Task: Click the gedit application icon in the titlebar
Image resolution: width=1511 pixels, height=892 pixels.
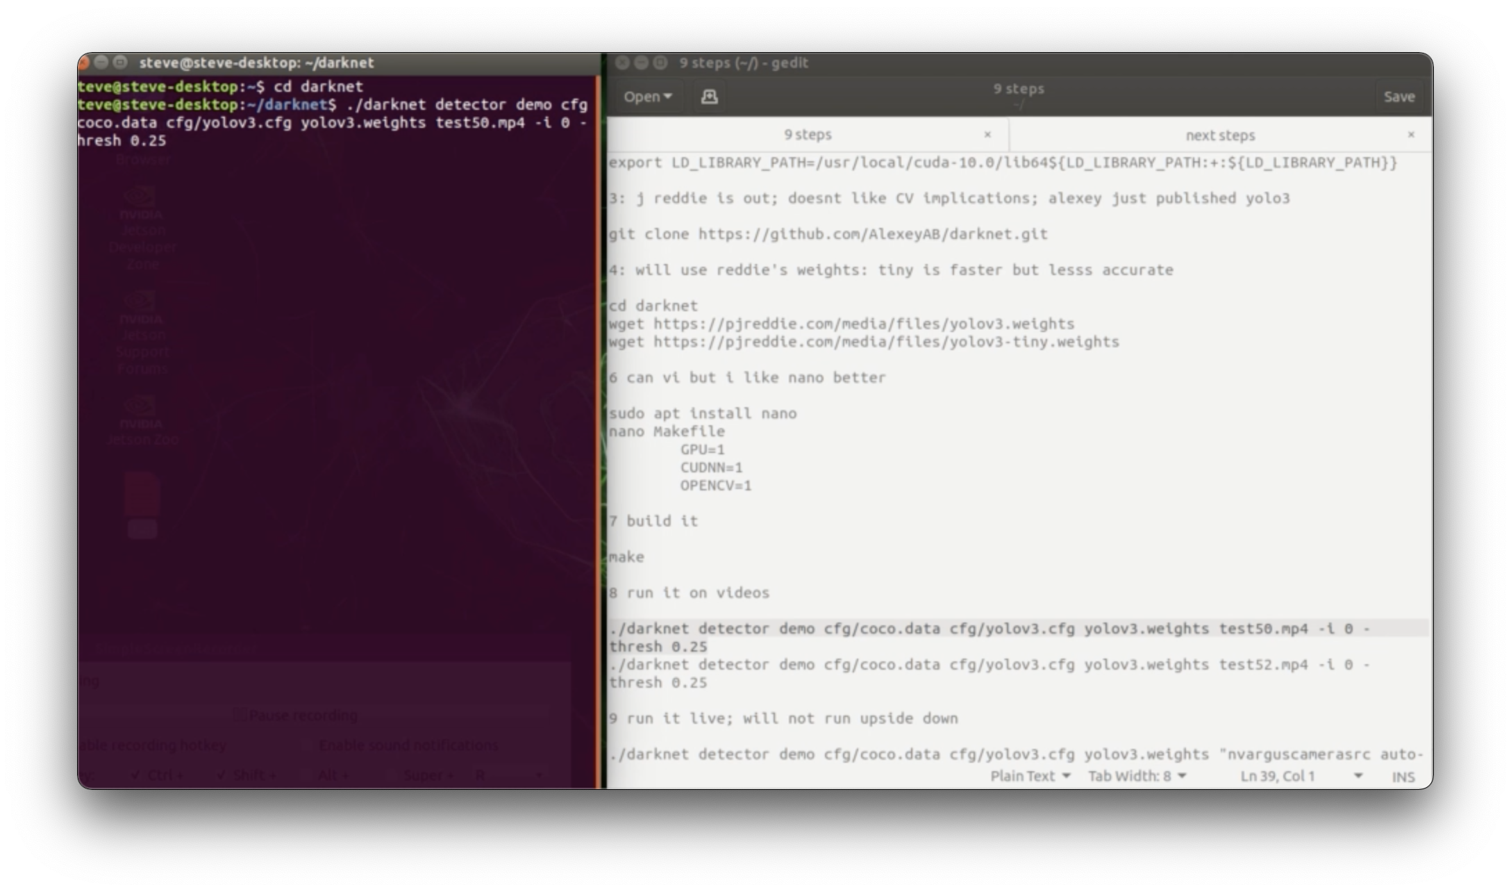Action: coord(660,63)
